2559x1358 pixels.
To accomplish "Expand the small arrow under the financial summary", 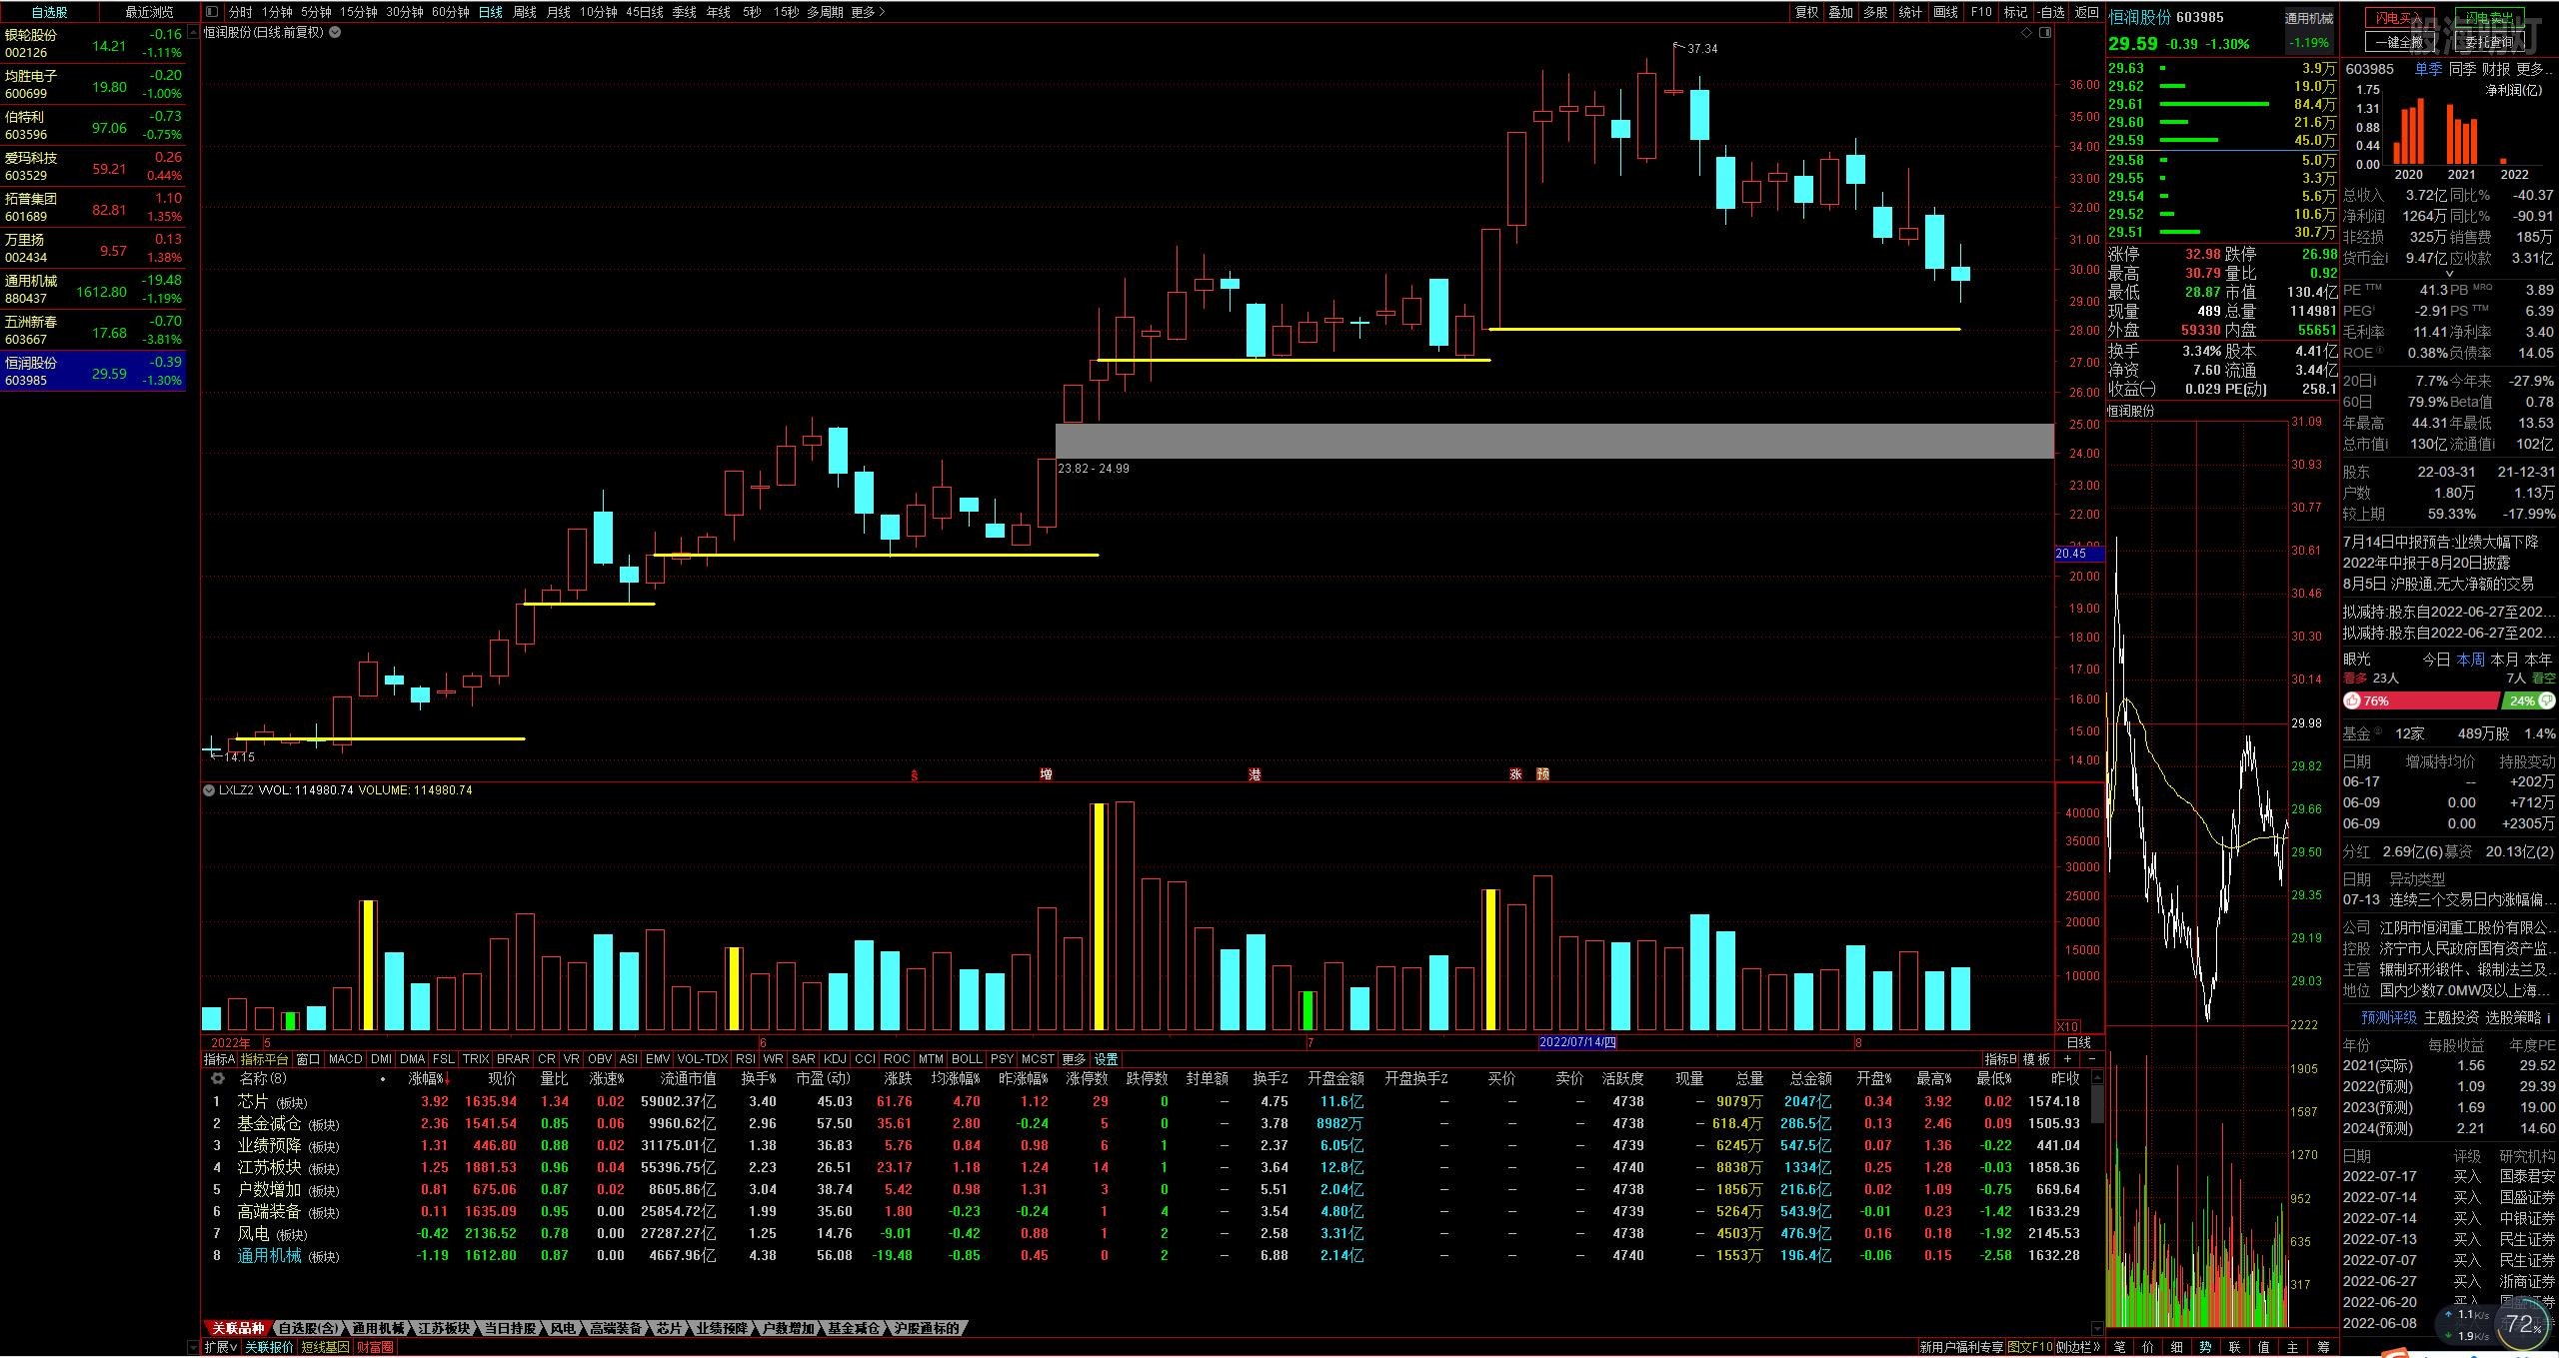I will (2449, 274).
